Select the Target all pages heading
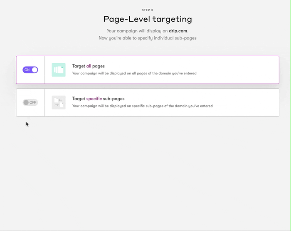Screen dimensions: 291x231 point(88,66)
